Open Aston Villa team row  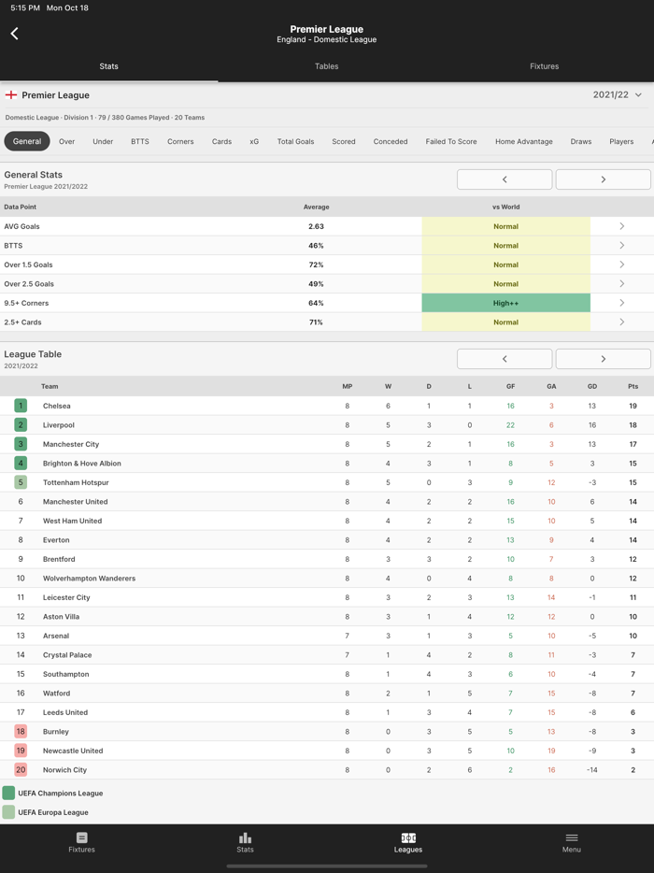[327, 616]
